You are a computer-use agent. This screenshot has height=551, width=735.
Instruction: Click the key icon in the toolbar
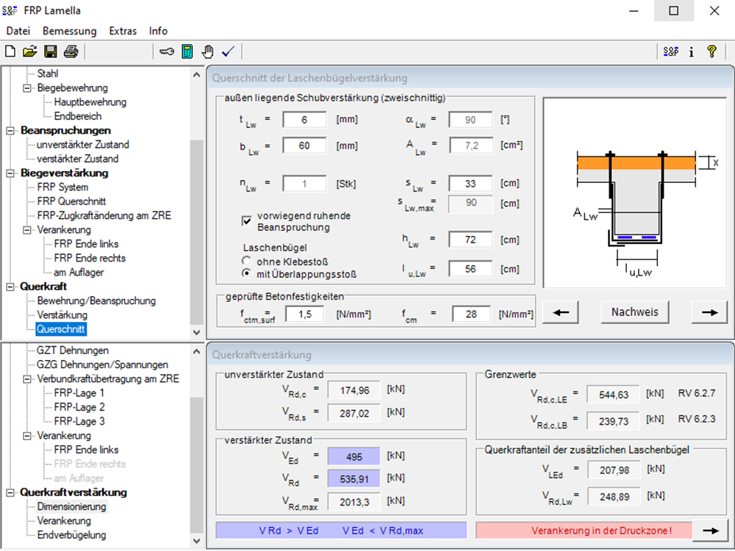point(166,51)
